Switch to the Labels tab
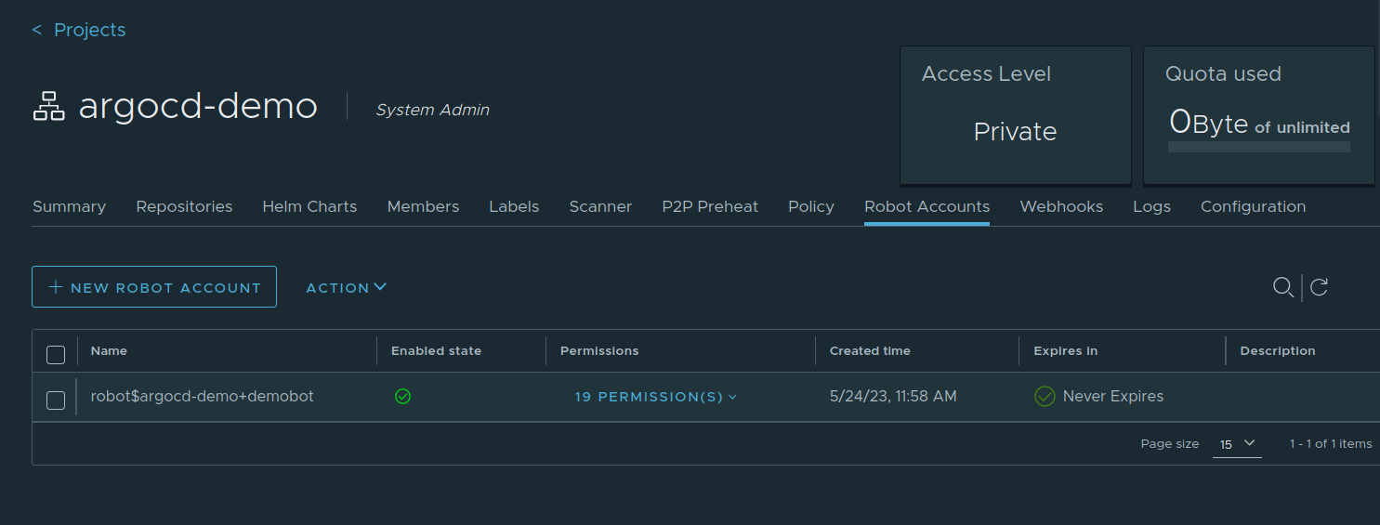Screen dimensions: 1380x525 pyautogui.click(x=514, y=206)
